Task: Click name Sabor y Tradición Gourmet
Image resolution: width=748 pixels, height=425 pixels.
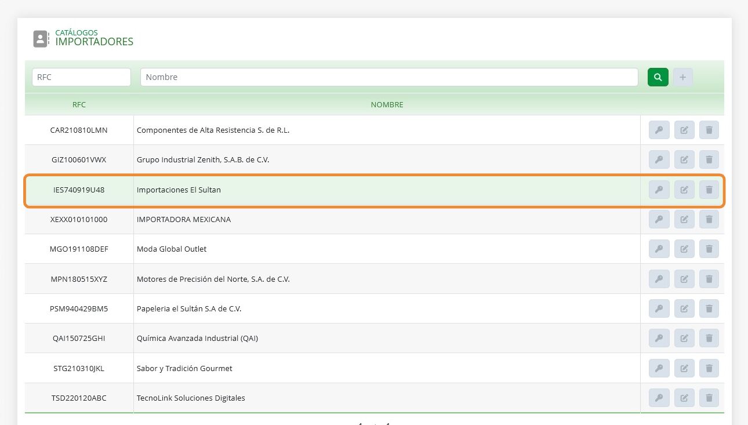Action: coord(184,368)
